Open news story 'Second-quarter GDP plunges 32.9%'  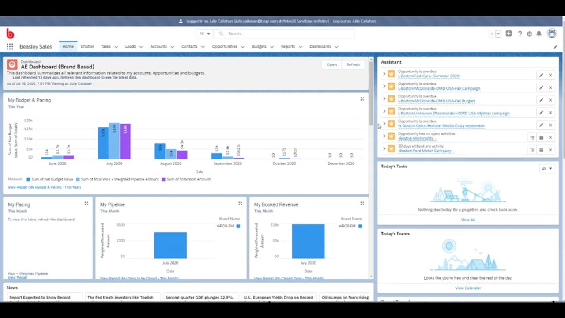tap(200, 297)
